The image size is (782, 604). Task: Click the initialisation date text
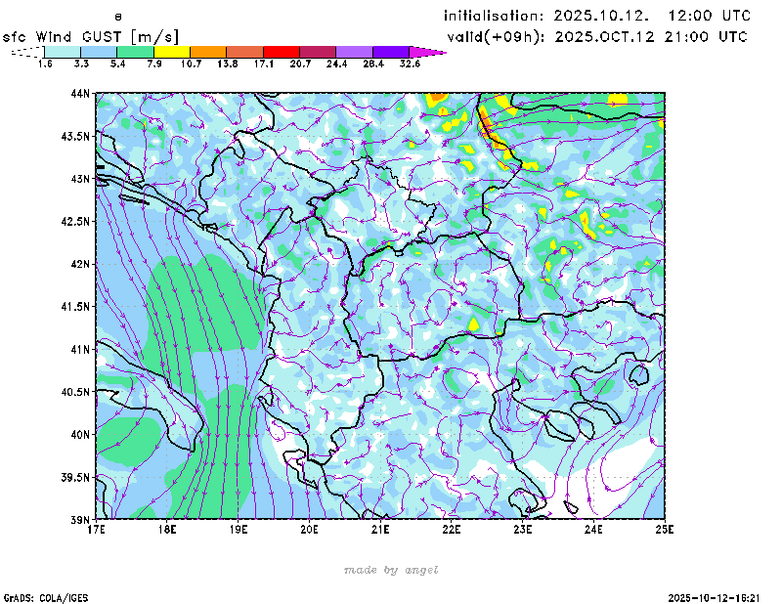(597, 16)
